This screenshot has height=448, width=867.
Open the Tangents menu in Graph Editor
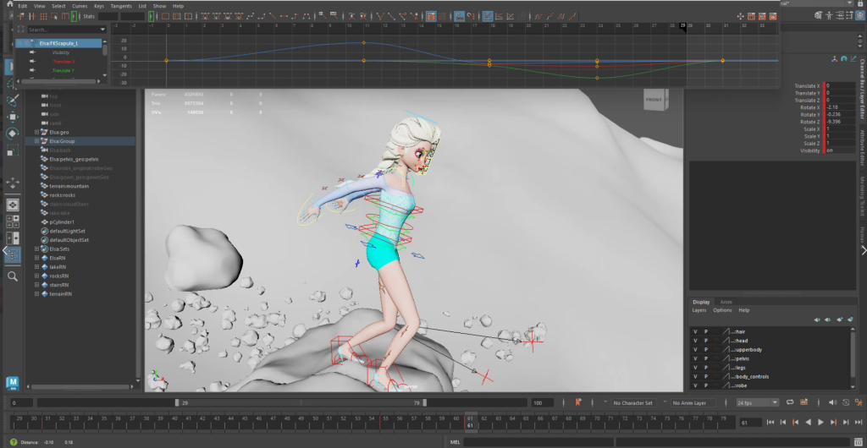coord(121,6)
